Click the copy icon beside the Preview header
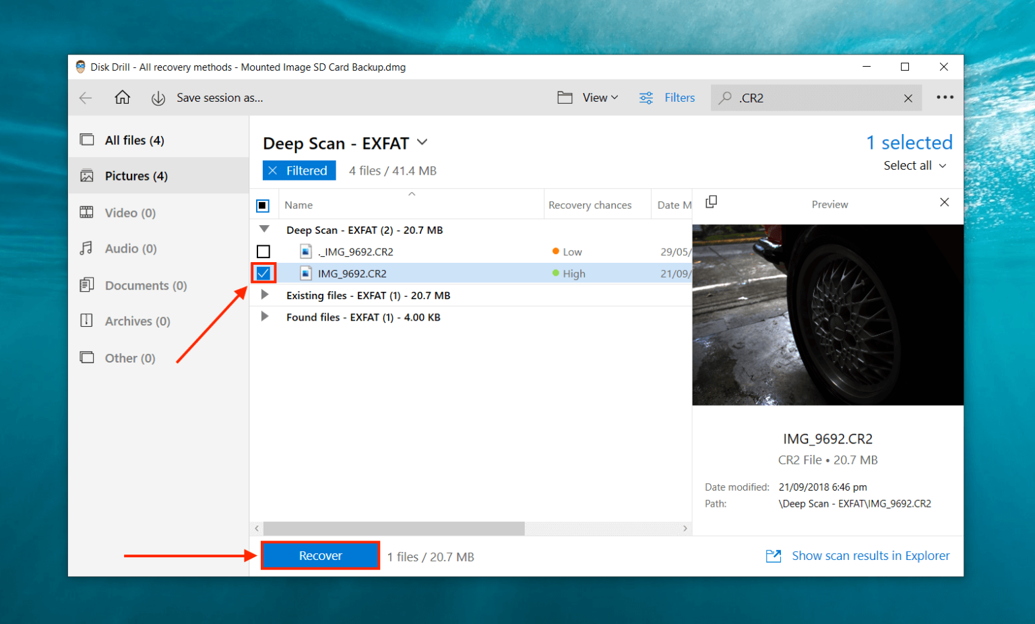Viewport: 1035px width, 624px height. [712, 201]
